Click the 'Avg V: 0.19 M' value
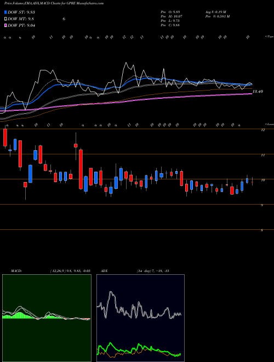Screen dimensions: 274x362 216,12
